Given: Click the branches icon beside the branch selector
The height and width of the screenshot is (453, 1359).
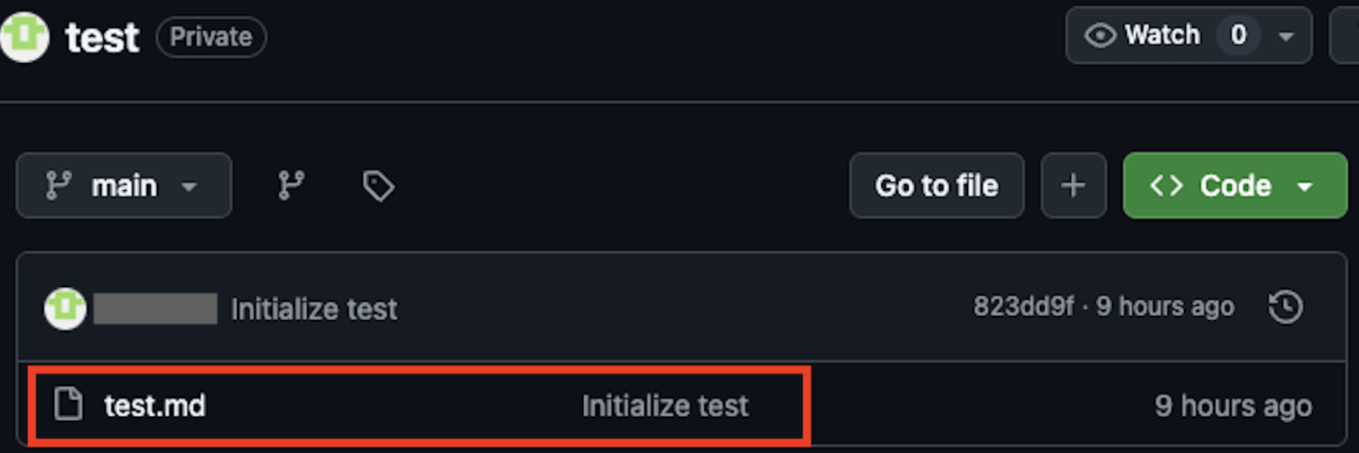Looking at the screenshot, I should 291,185.
